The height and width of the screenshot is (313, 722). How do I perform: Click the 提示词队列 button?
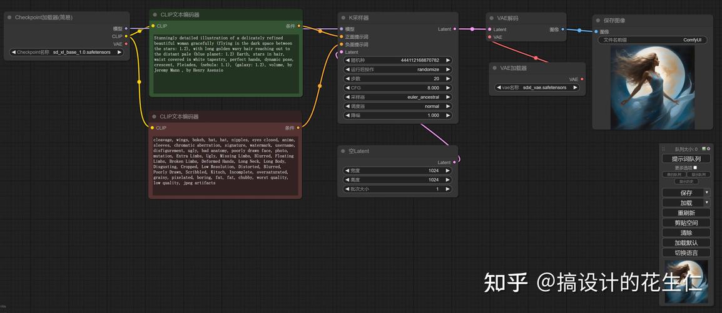pos(686,158)
